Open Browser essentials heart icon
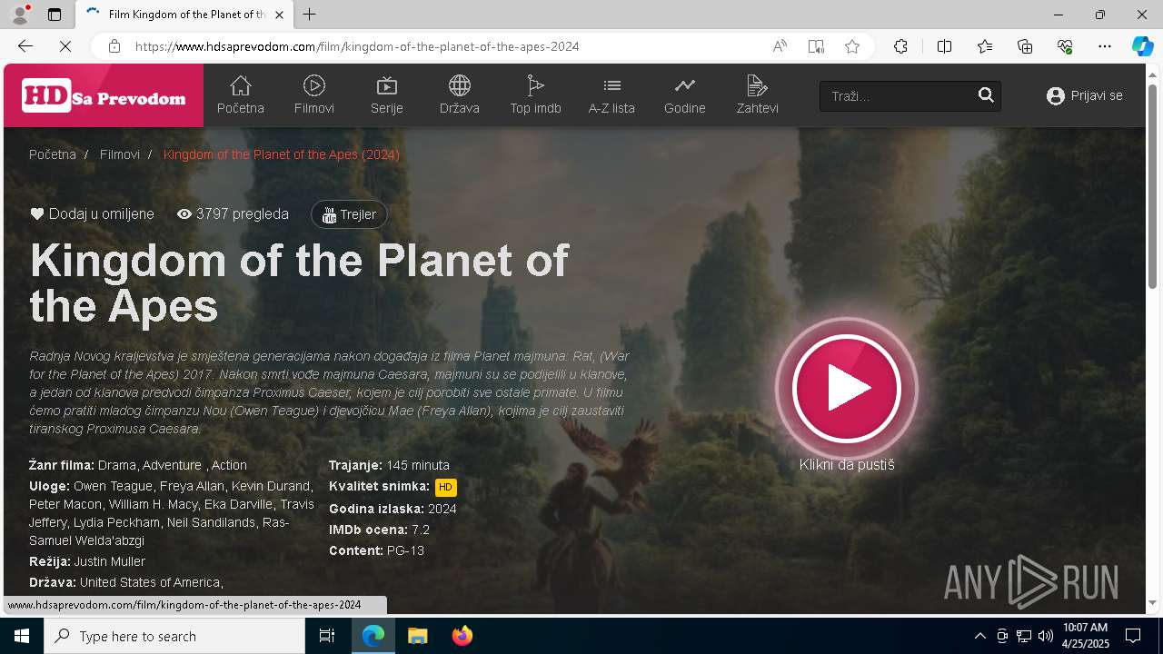This screenshot has width=1163, height=654. pyautogui.click(x=1065, y=46)
